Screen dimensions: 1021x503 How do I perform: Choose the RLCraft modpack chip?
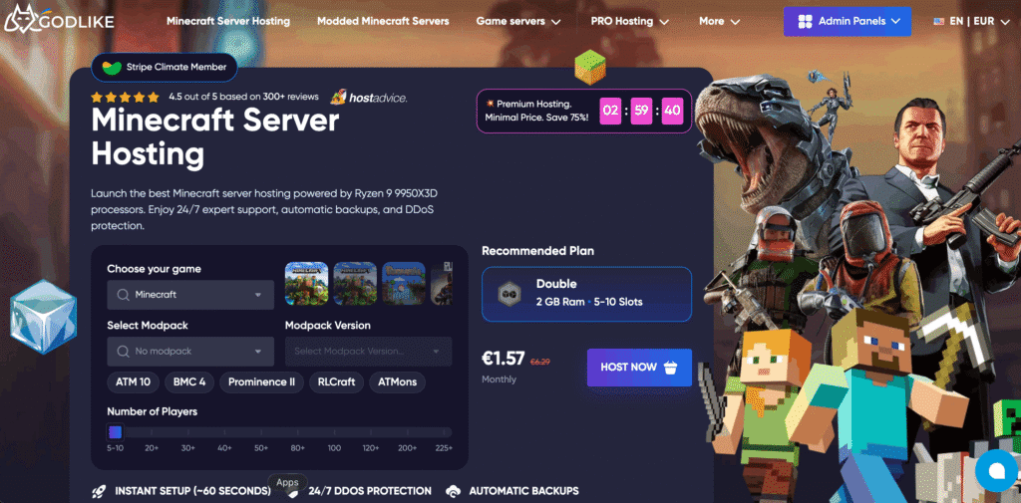(337, 381)
